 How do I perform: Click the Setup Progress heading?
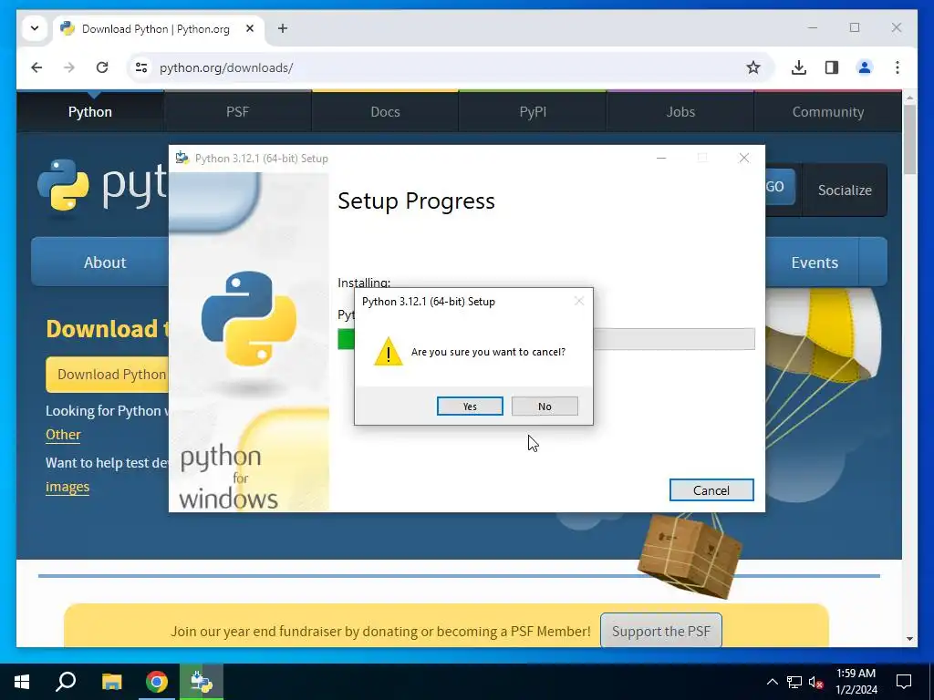(416, 201)
